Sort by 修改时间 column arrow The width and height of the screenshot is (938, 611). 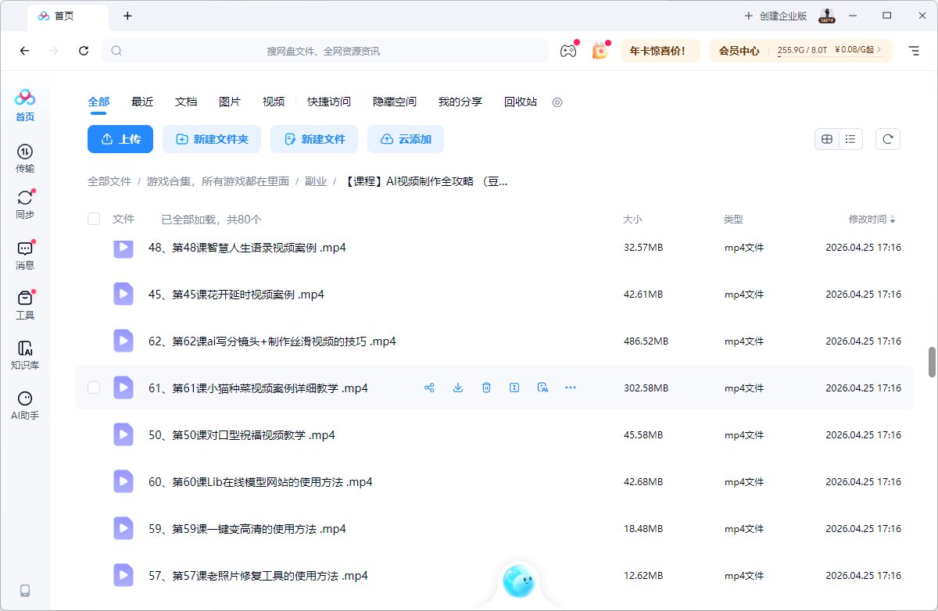pos(893,220)
